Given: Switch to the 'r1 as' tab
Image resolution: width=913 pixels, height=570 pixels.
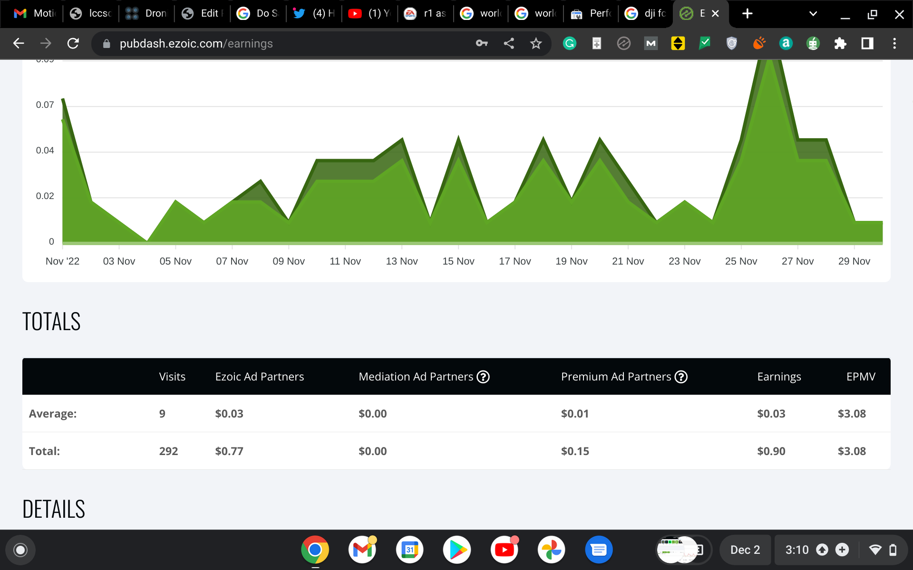Looking at the screenshot, I should pyautogui.click(x=425, y=13).
